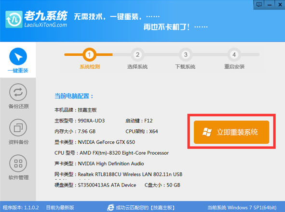
Task: Close the 老九系统 window
Action: (280, 5)
